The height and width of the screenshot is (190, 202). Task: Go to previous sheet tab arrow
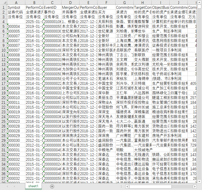pos(7,186)
